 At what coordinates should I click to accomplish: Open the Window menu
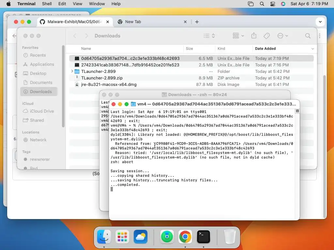(97, 4)
